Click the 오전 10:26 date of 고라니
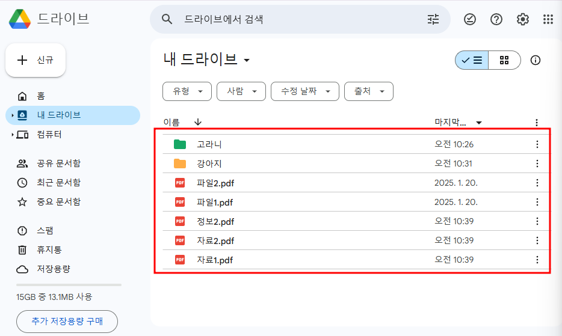Viewport: 562px width, 336px height. [x=454, y=144]
